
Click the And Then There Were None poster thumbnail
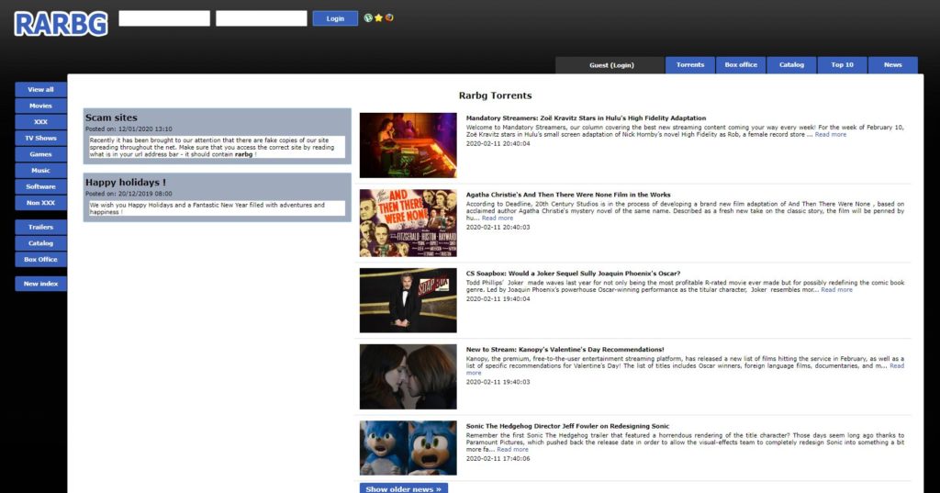click(408, 223)
